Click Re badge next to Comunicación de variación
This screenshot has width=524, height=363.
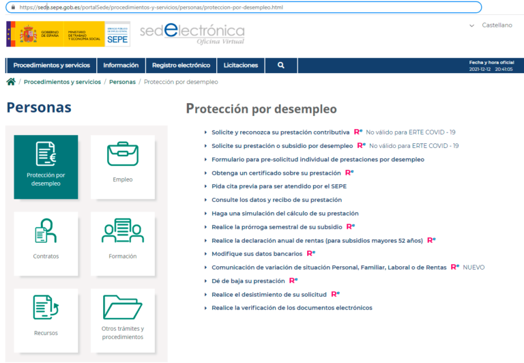[455, 267]
